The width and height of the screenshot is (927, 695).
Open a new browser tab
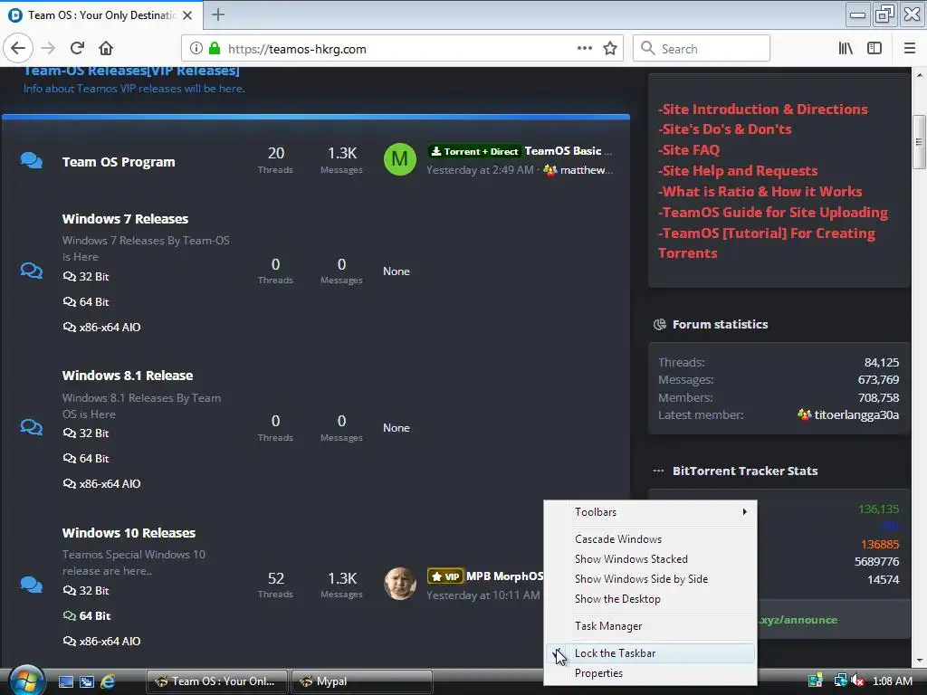(x=217, y=14)
